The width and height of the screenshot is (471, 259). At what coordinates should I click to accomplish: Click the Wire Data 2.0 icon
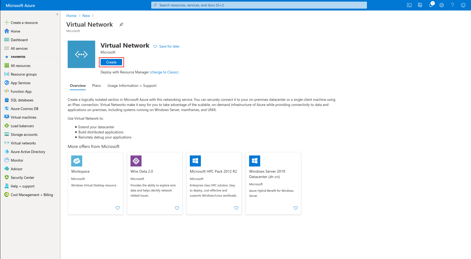pos(136,161)
